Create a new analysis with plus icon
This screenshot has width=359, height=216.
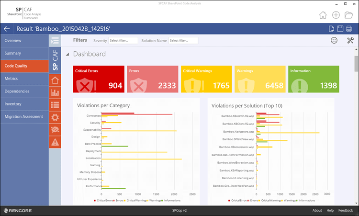pyautogui.click(x=336, y=15)
